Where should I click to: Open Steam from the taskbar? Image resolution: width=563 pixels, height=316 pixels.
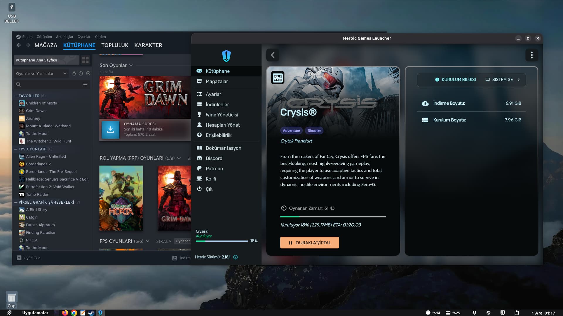coord(91,313)
